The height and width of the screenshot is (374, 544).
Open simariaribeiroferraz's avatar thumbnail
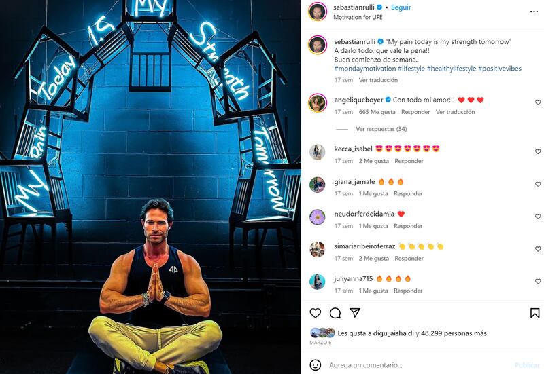point(317,249)
